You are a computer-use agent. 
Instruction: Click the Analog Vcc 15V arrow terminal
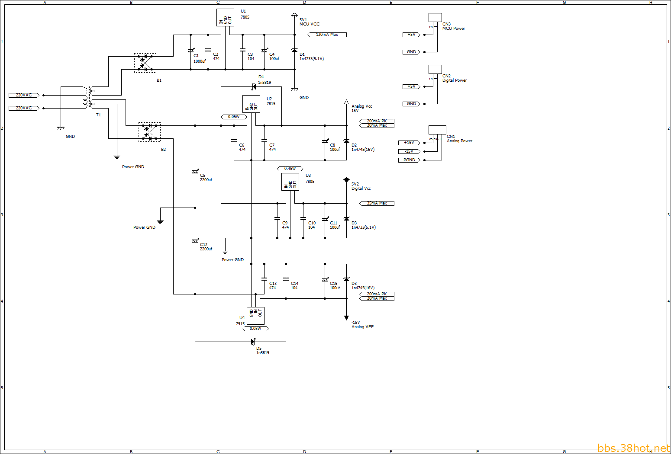[x=346, y=102]
